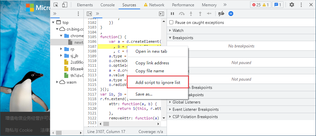This screenshot has width=316, height=136.
Task: Hide the navigator pane using its toggle icon
Action: (x=89, y=14)
